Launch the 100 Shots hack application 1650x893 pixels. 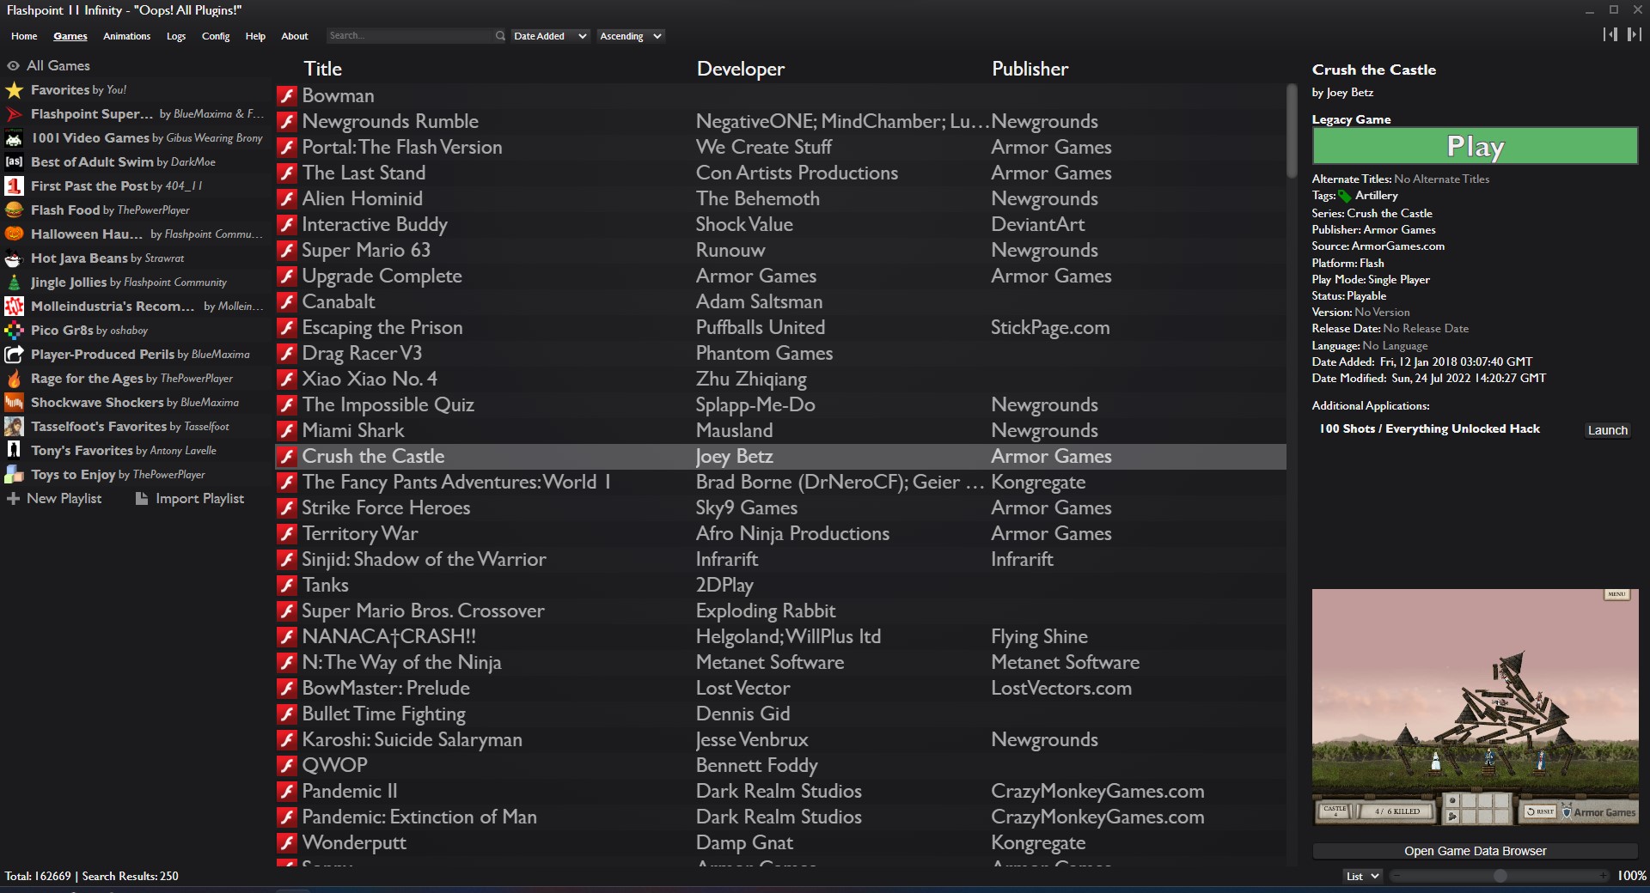coord(1607,430)
